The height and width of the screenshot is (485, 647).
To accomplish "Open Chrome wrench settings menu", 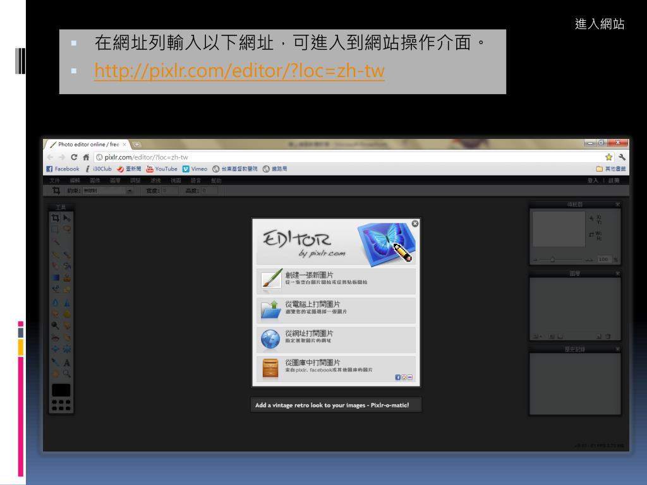I will pyautogui.click(x=622, y=157).
